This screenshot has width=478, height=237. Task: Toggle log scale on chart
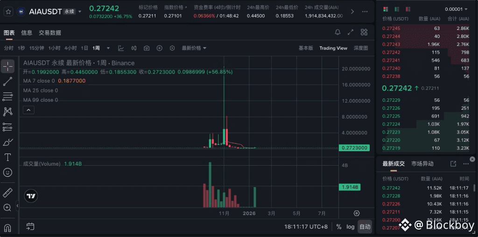point(350,227)
